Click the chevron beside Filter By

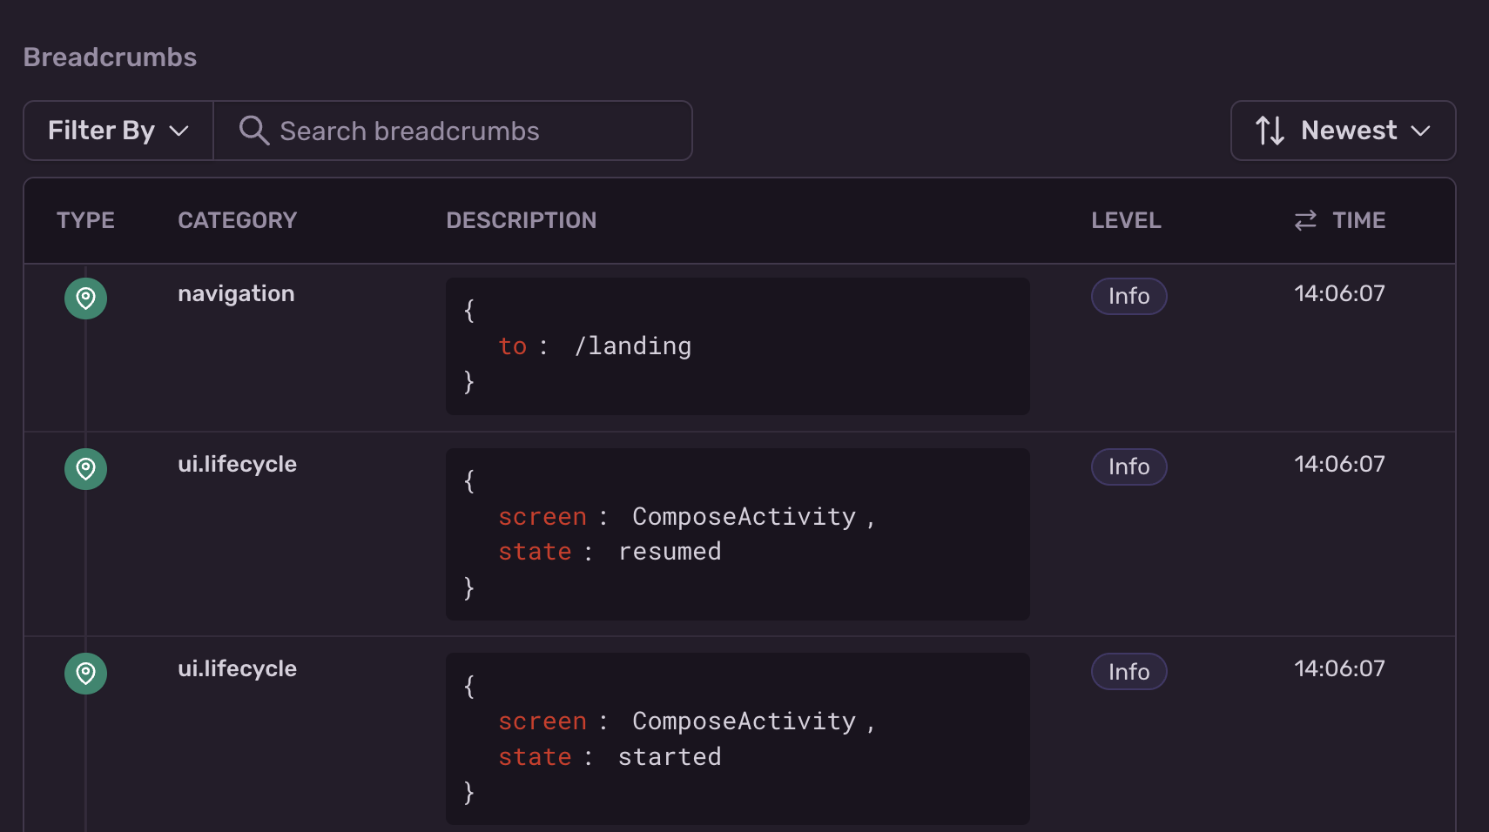tap(180, 131)
